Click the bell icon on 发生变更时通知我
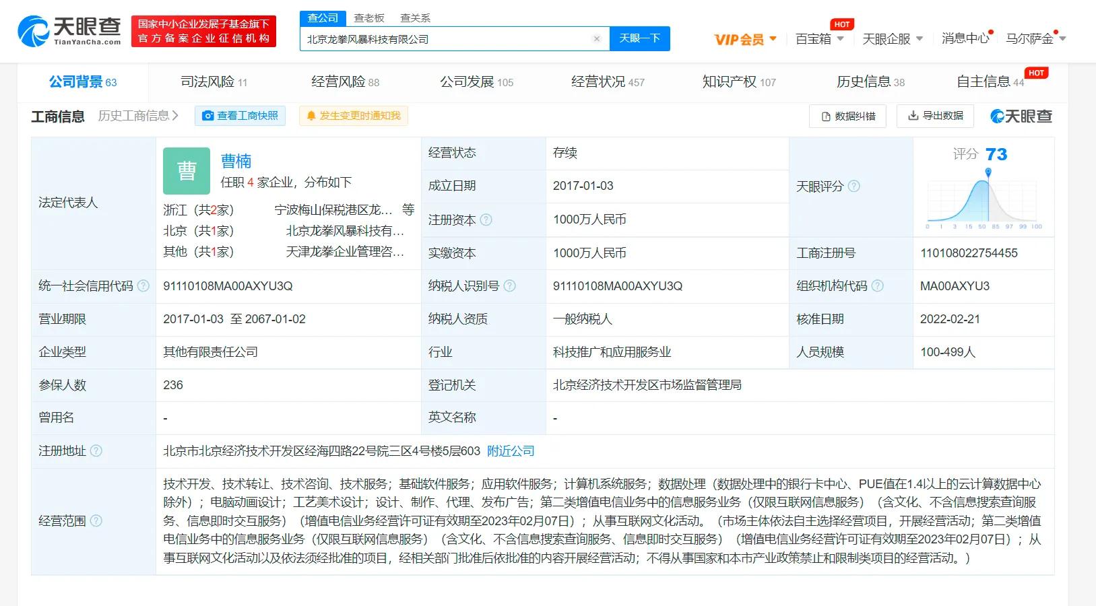1096x606 pixels. (x=310, y=115)
